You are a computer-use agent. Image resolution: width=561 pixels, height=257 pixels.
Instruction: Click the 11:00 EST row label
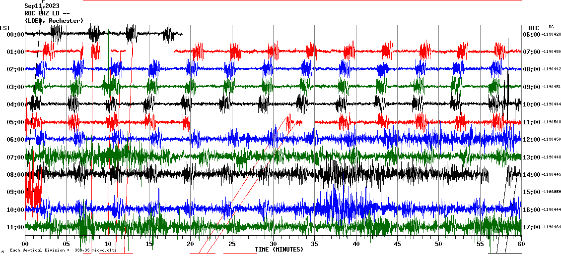point(15,227)
